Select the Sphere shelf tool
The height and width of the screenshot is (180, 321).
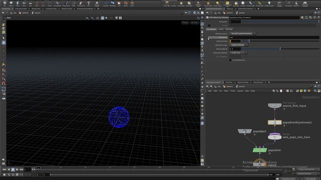tap(11, 3)
